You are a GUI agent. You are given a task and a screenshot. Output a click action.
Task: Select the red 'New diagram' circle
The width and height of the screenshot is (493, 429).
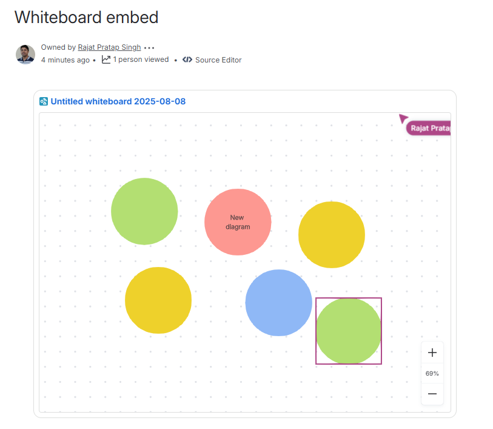[x=237, y=221]
